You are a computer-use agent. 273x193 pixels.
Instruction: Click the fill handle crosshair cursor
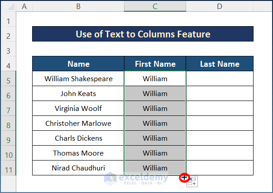184,178
